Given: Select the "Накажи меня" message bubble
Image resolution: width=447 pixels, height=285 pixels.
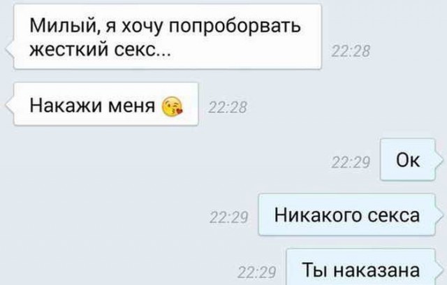Looking at the screenshot, I should [106, 104].
